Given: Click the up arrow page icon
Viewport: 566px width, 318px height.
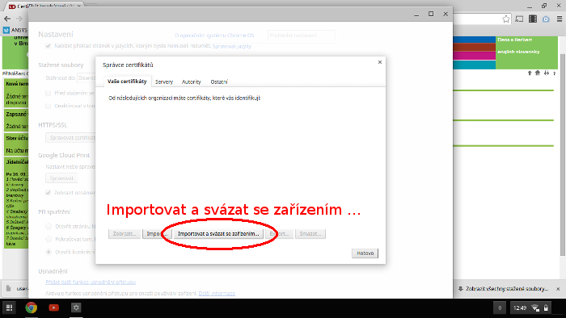Looking at the screenshot, I should [x=530, y=73].
